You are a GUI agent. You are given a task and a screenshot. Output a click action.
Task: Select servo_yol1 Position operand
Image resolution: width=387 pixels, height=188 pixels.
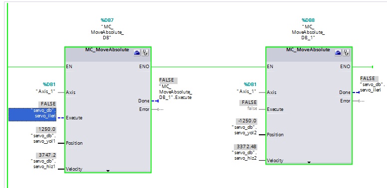tap(43, 138)
